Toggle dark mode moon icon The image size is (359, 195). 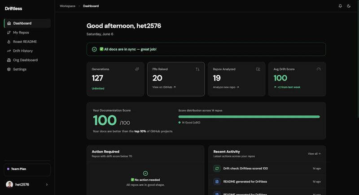[x=349, y=6]
